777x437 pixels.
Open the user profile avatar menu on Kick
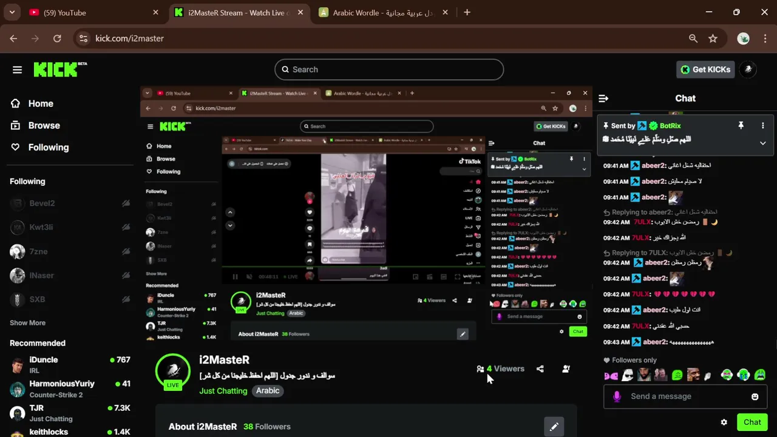click(748, 69)
